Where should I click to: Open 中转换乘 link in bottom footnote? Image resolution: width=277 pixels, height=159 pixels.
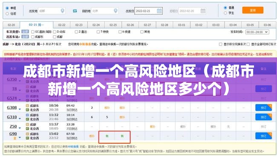pos(73,147)
